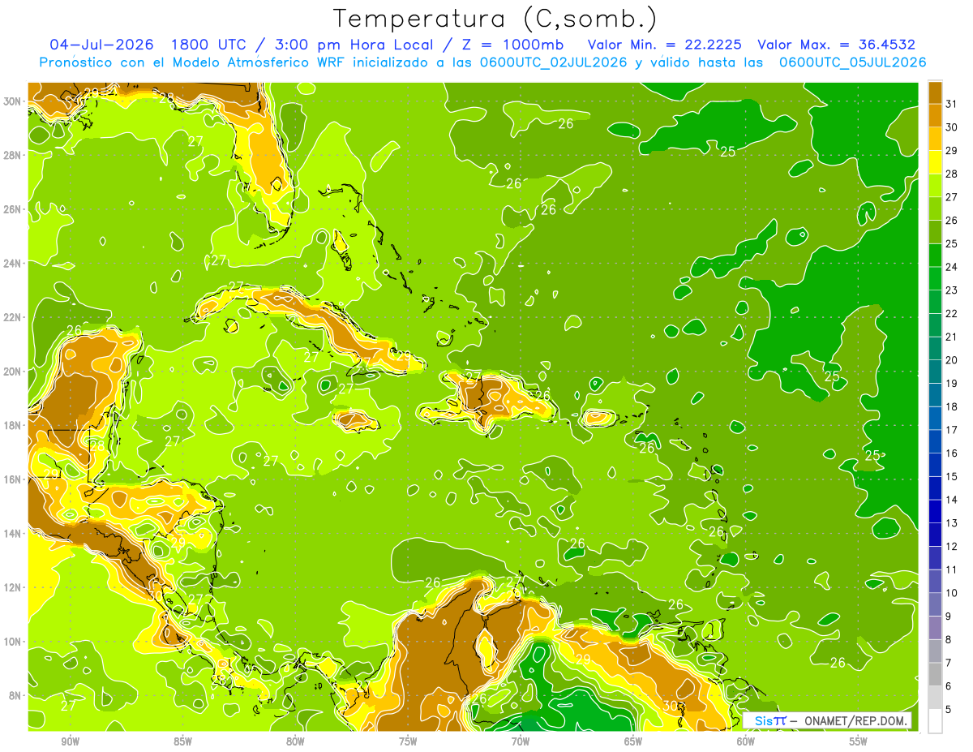Click the "SisTT – ONAMET/REP.DOM." credit label
973x752 pixels.
(826, 720)
